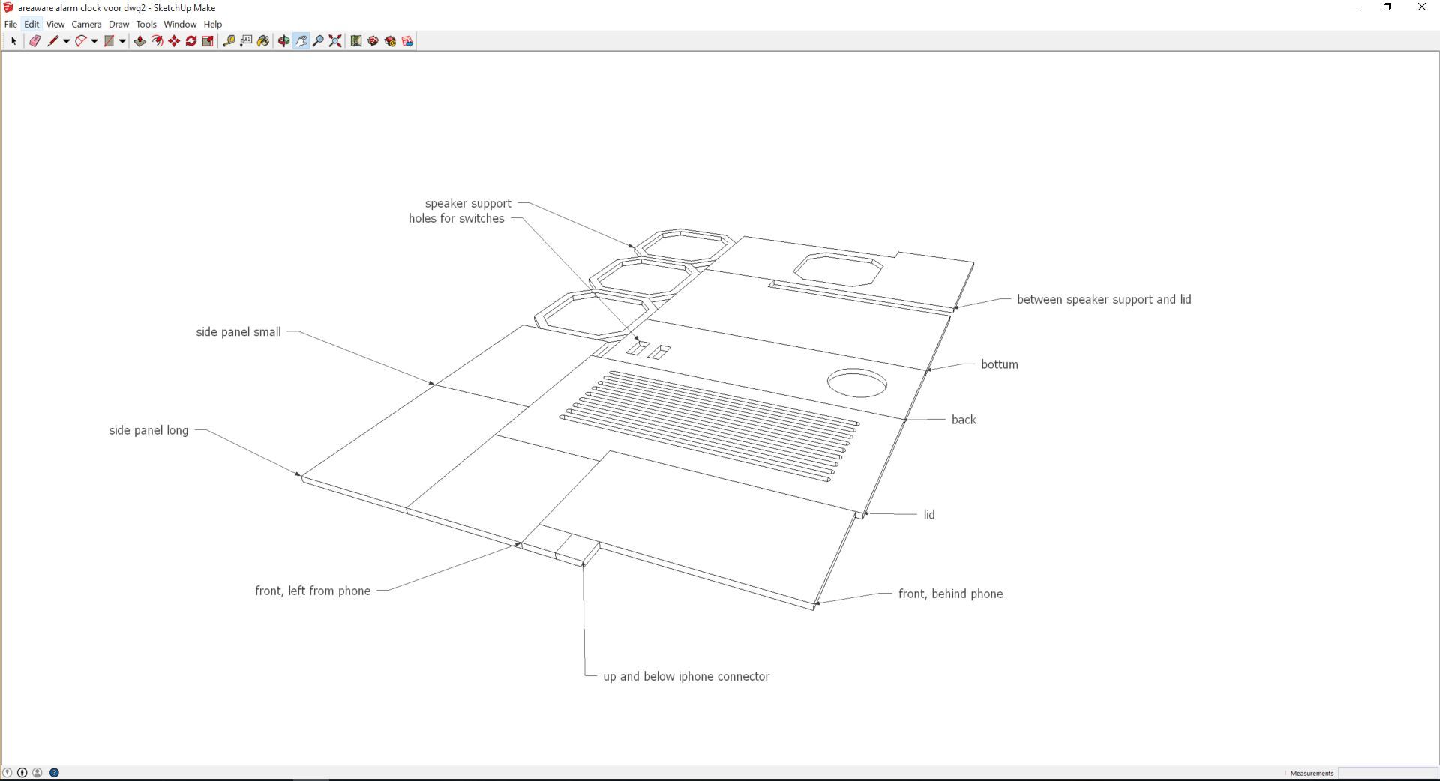Select the Rotate tool
The image size is (1440, 781).
click(191, 41)
